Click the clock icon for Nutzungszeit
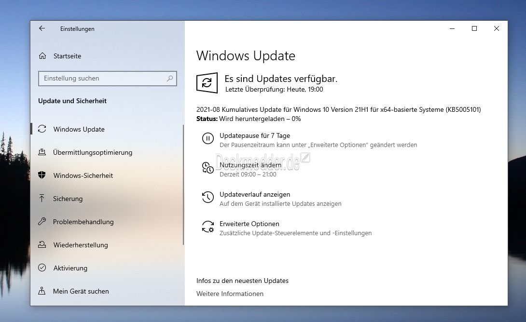This screenshot has width=526, height=322. (208, 168)
